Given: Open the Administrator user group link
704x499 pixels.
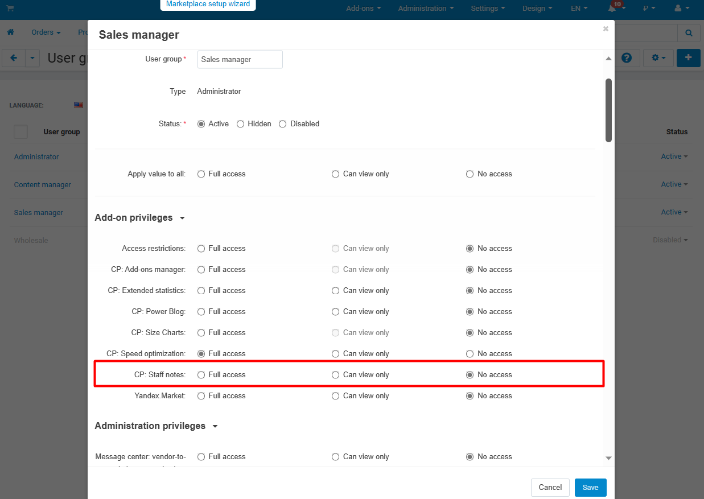Looking at the screenshot, I should (36, 157).
